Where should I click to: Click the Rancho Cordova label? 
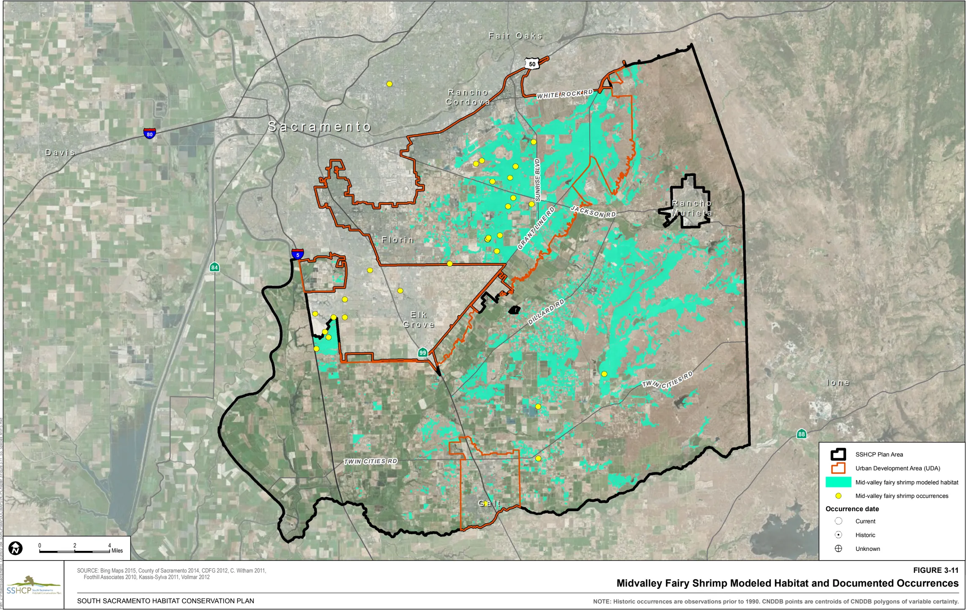[x=468, y=97]
